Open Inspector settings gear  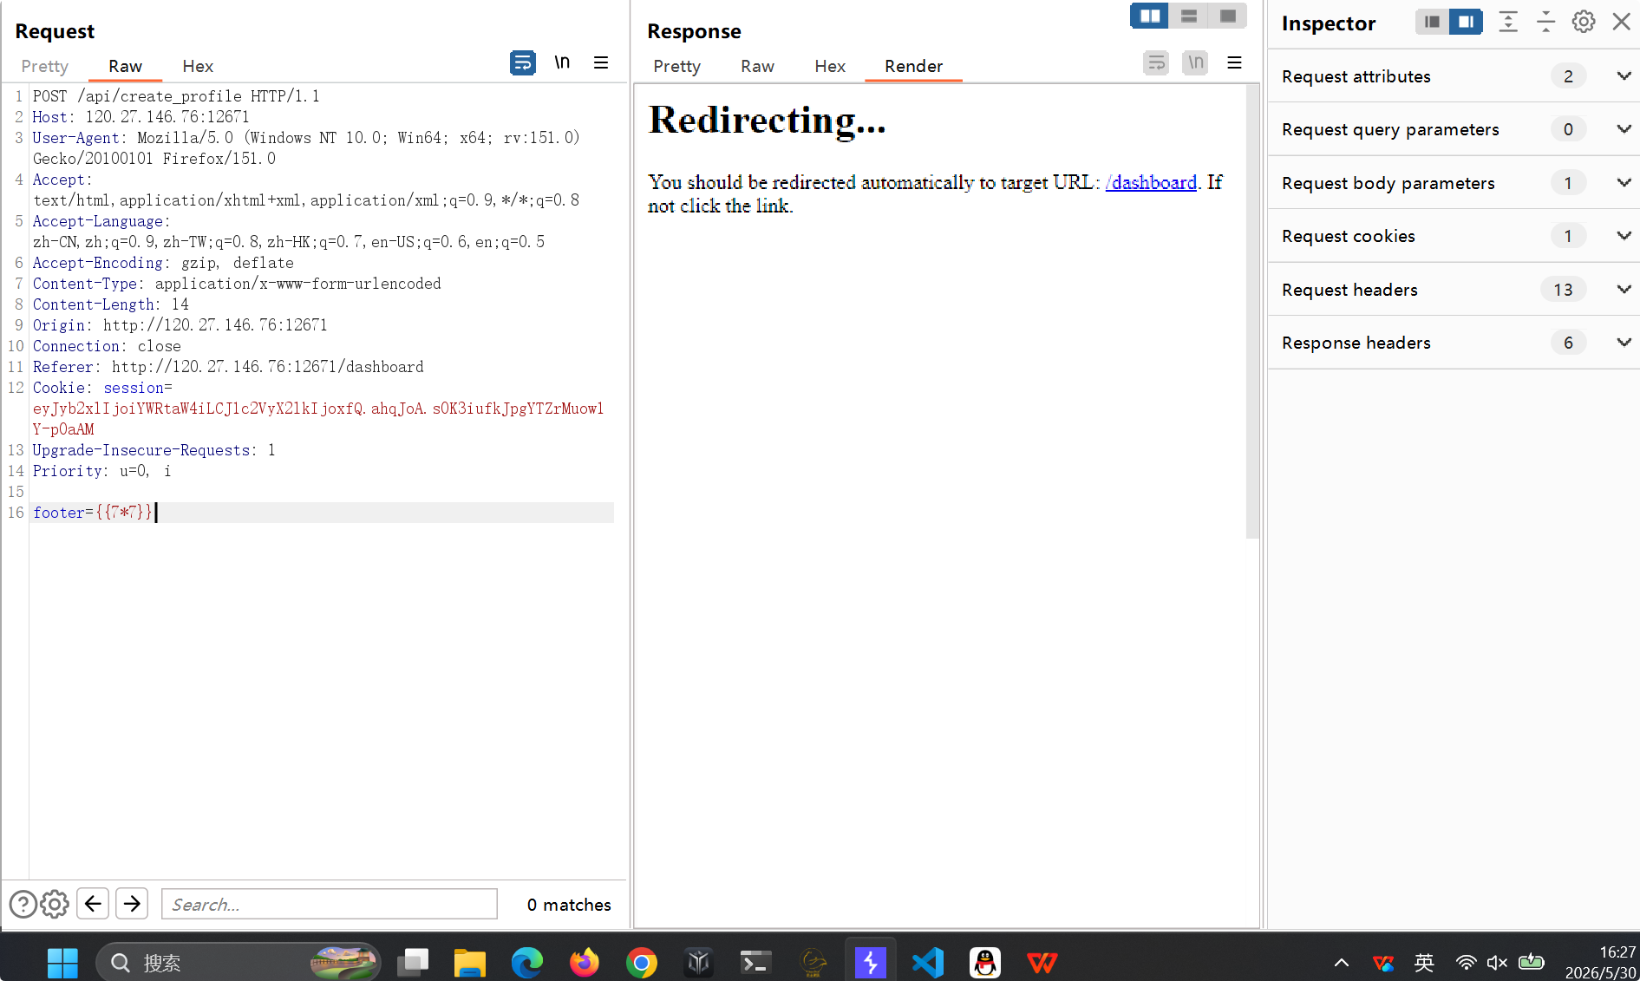(x=1584, y=22)
